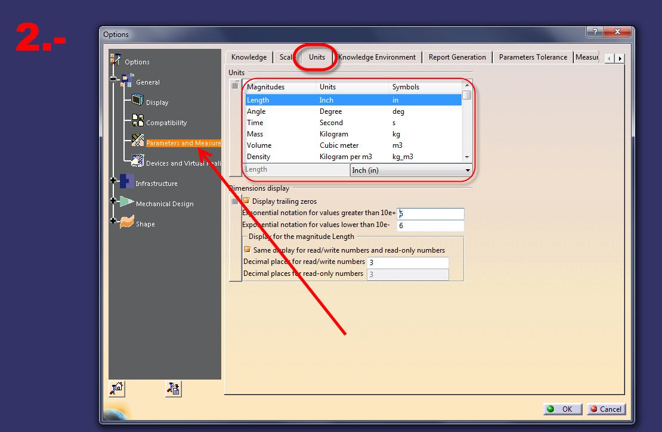
Task: Open the Inch (in) units dropdown
Action: click(468, 170)
